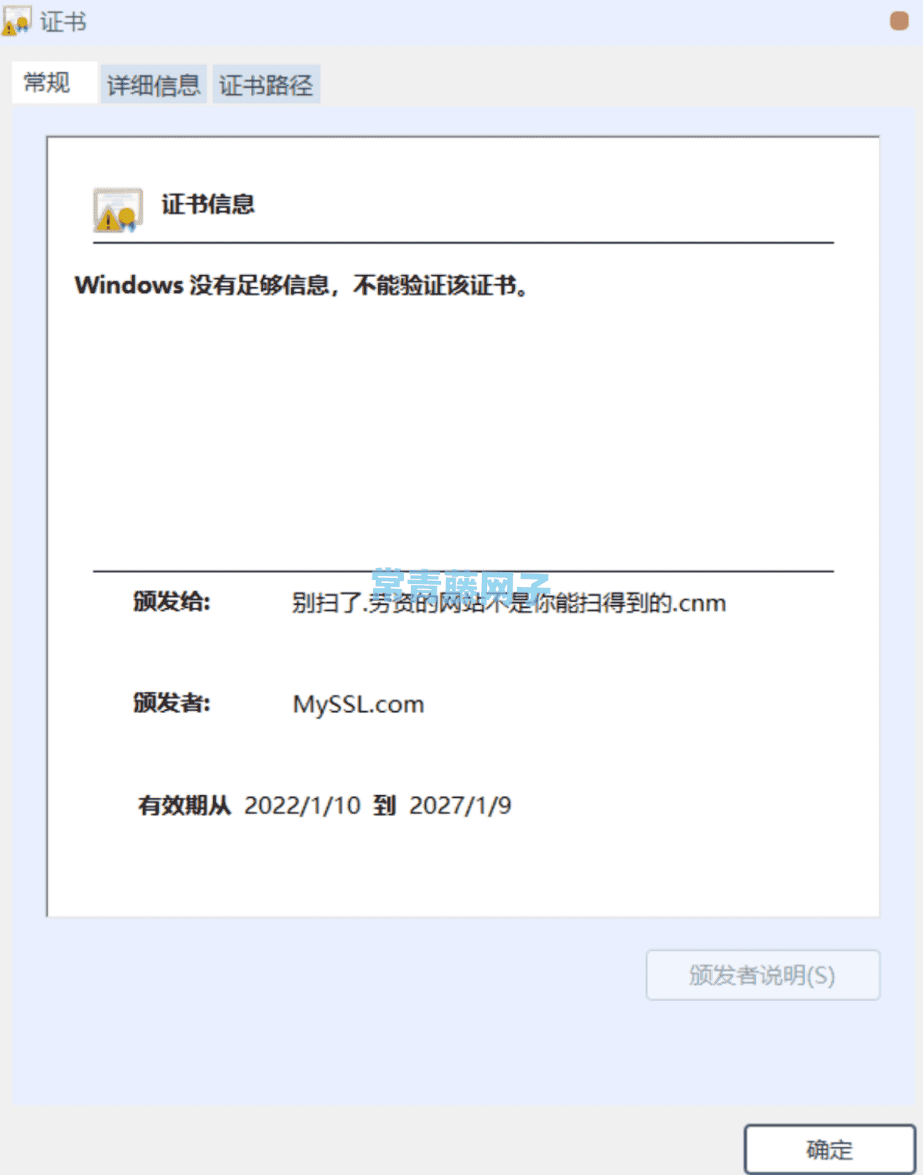This screenshot has height=1175, width=923.
Task: Click the 证书 window title text
Action: click(x=63, y=22)
